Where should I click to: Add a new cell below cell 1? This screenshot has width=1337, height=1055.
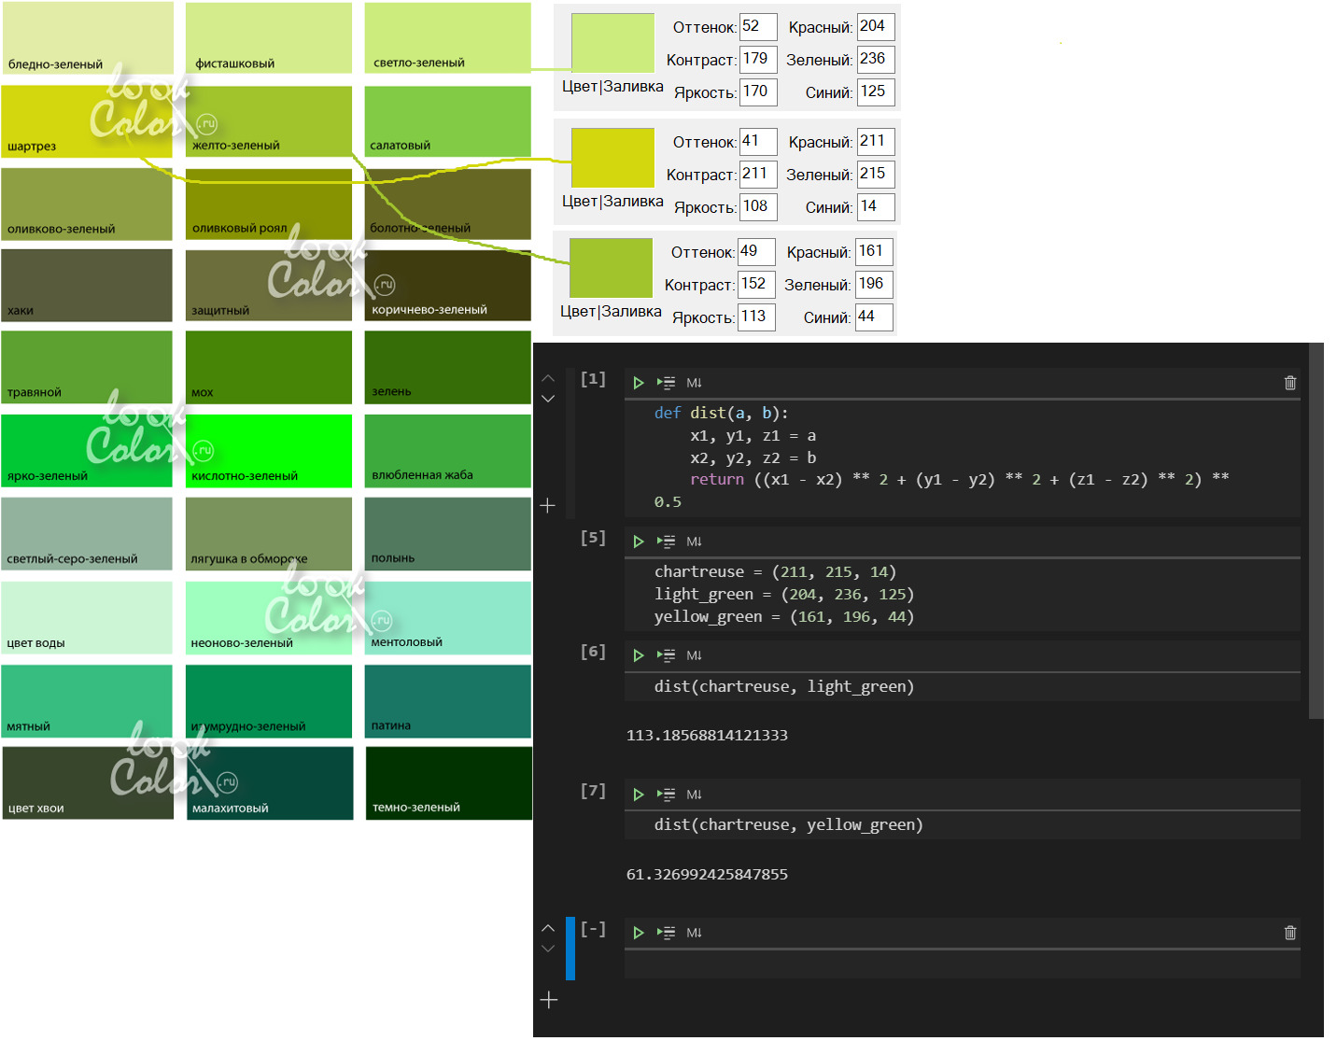tap(548, 505)
